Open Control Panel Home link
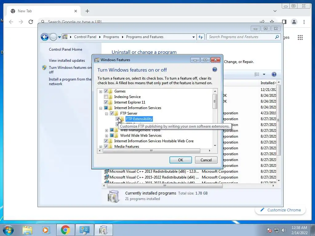 point(66,49)
